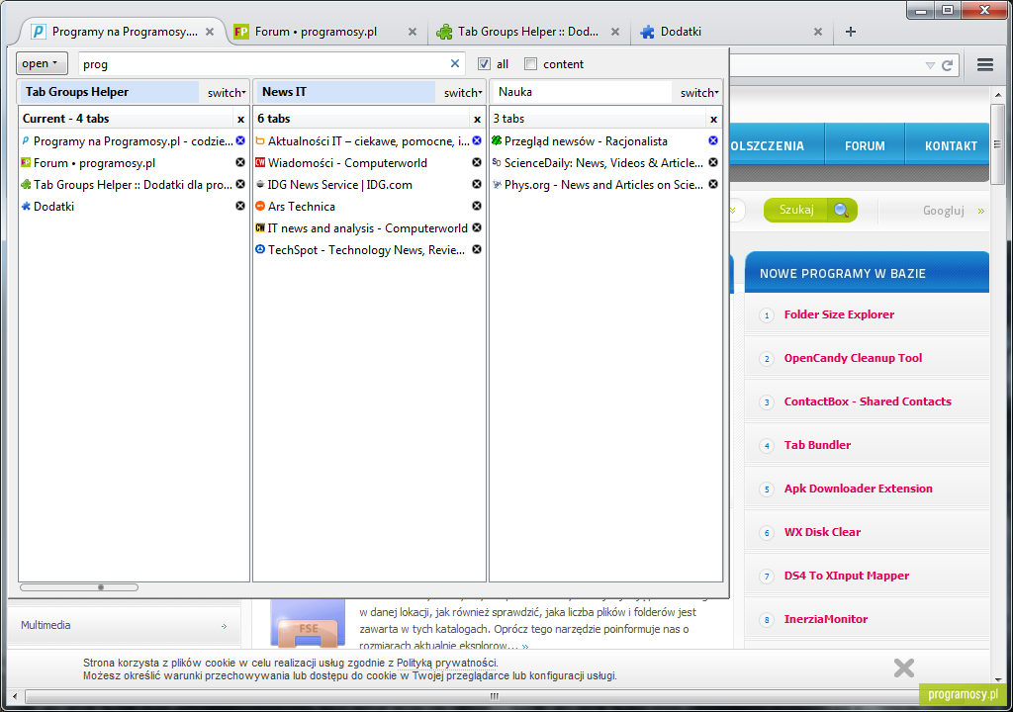The width and height of the screenshot is (1013, 712).
Task: Open the browser hamburger menu
Action: pos(985,64)
